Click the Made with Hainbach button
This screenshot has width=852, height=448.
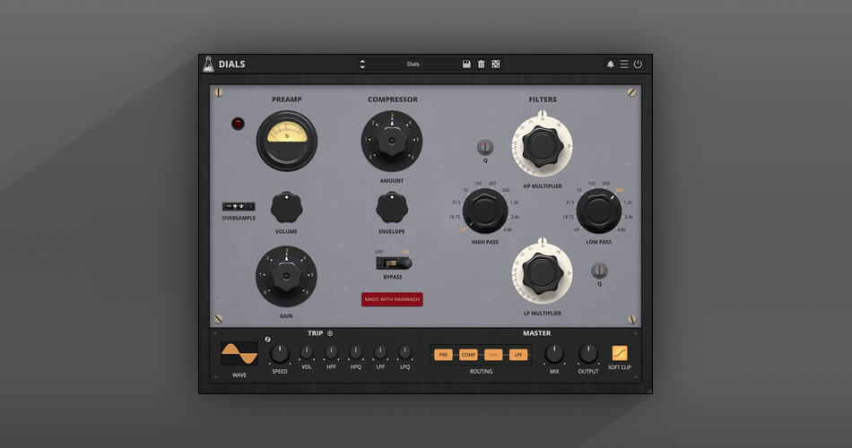tap(392, 299)
